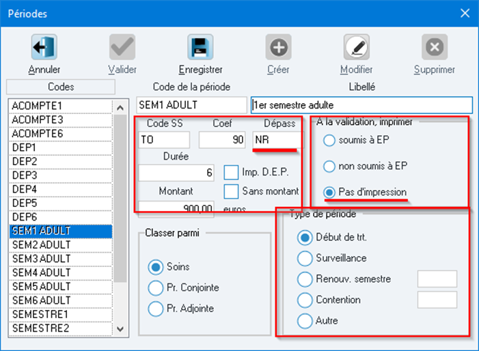Choose Pr. Conjointe under Classer parmi
Viewport: 479px width, 351px height.
coord(156,287)
